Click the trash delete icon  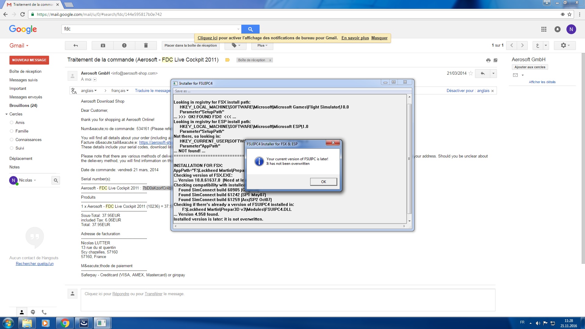tap(146, 45)
